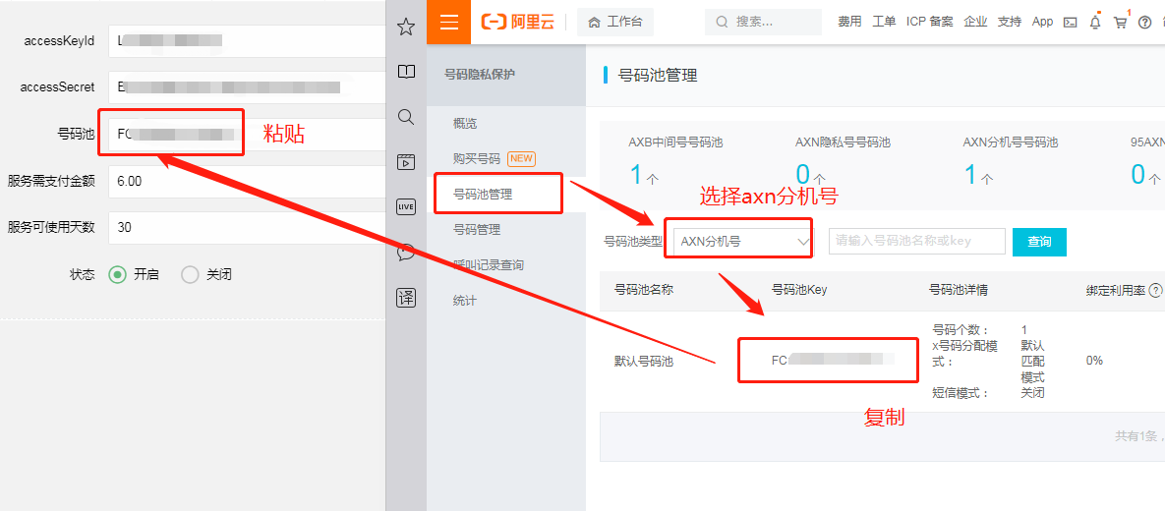Click the 号码隐私保护 sidebar title
Viewport: 1165px width, 511px height.
coord(479,74)
